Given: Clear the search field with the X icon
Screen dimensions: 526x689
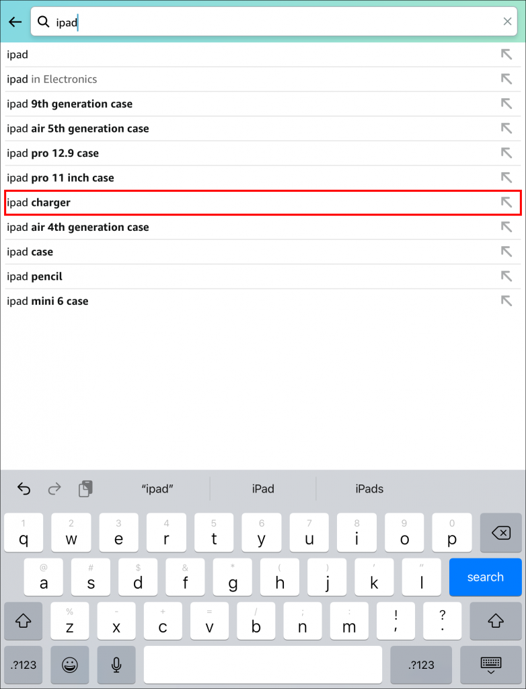Looking at the screenshot, I should (x=508, y=22).
